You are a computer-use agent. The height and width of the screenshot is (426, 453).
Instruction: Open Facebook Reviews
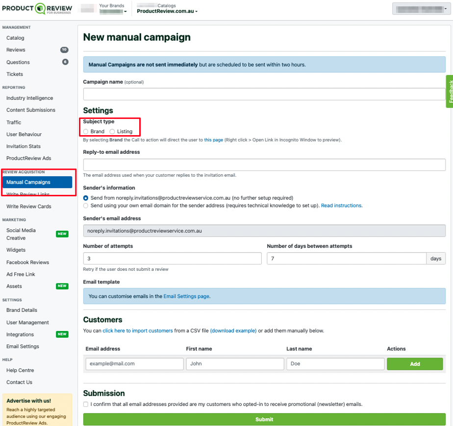tap(28, 262)
